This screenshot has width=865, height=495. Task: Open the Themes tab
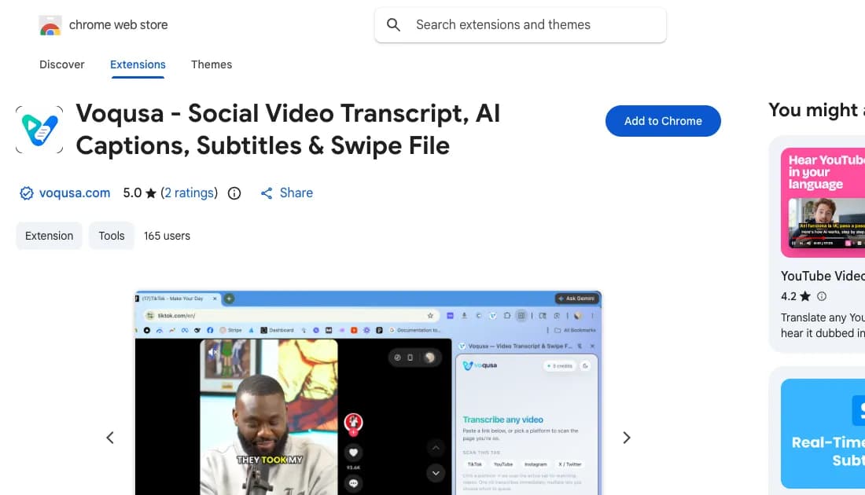[x=212, y=64]
